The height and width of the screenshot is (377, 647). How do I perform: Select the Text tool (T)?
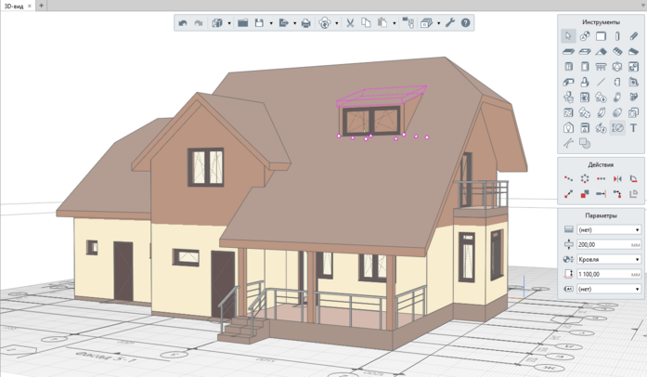point(634,128)
